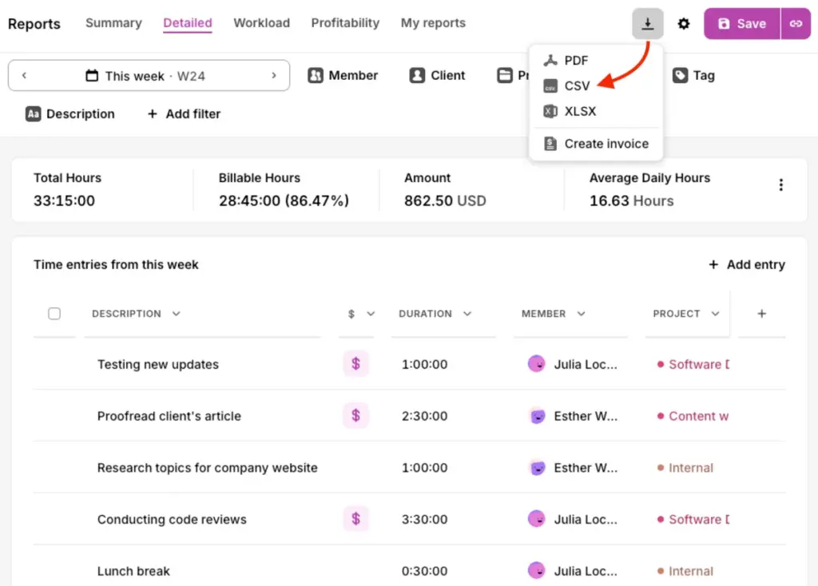Click the Save report button

click(742, 23)
